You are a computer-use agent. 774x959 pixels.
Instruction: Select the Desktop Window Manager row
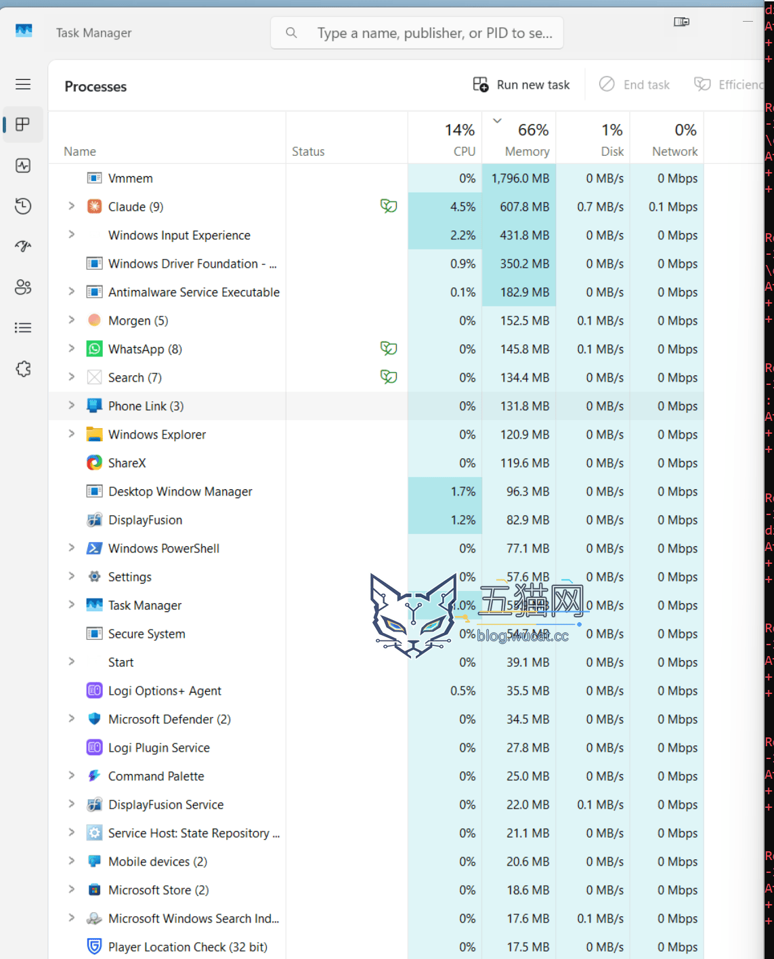click(x=376, y=491)
